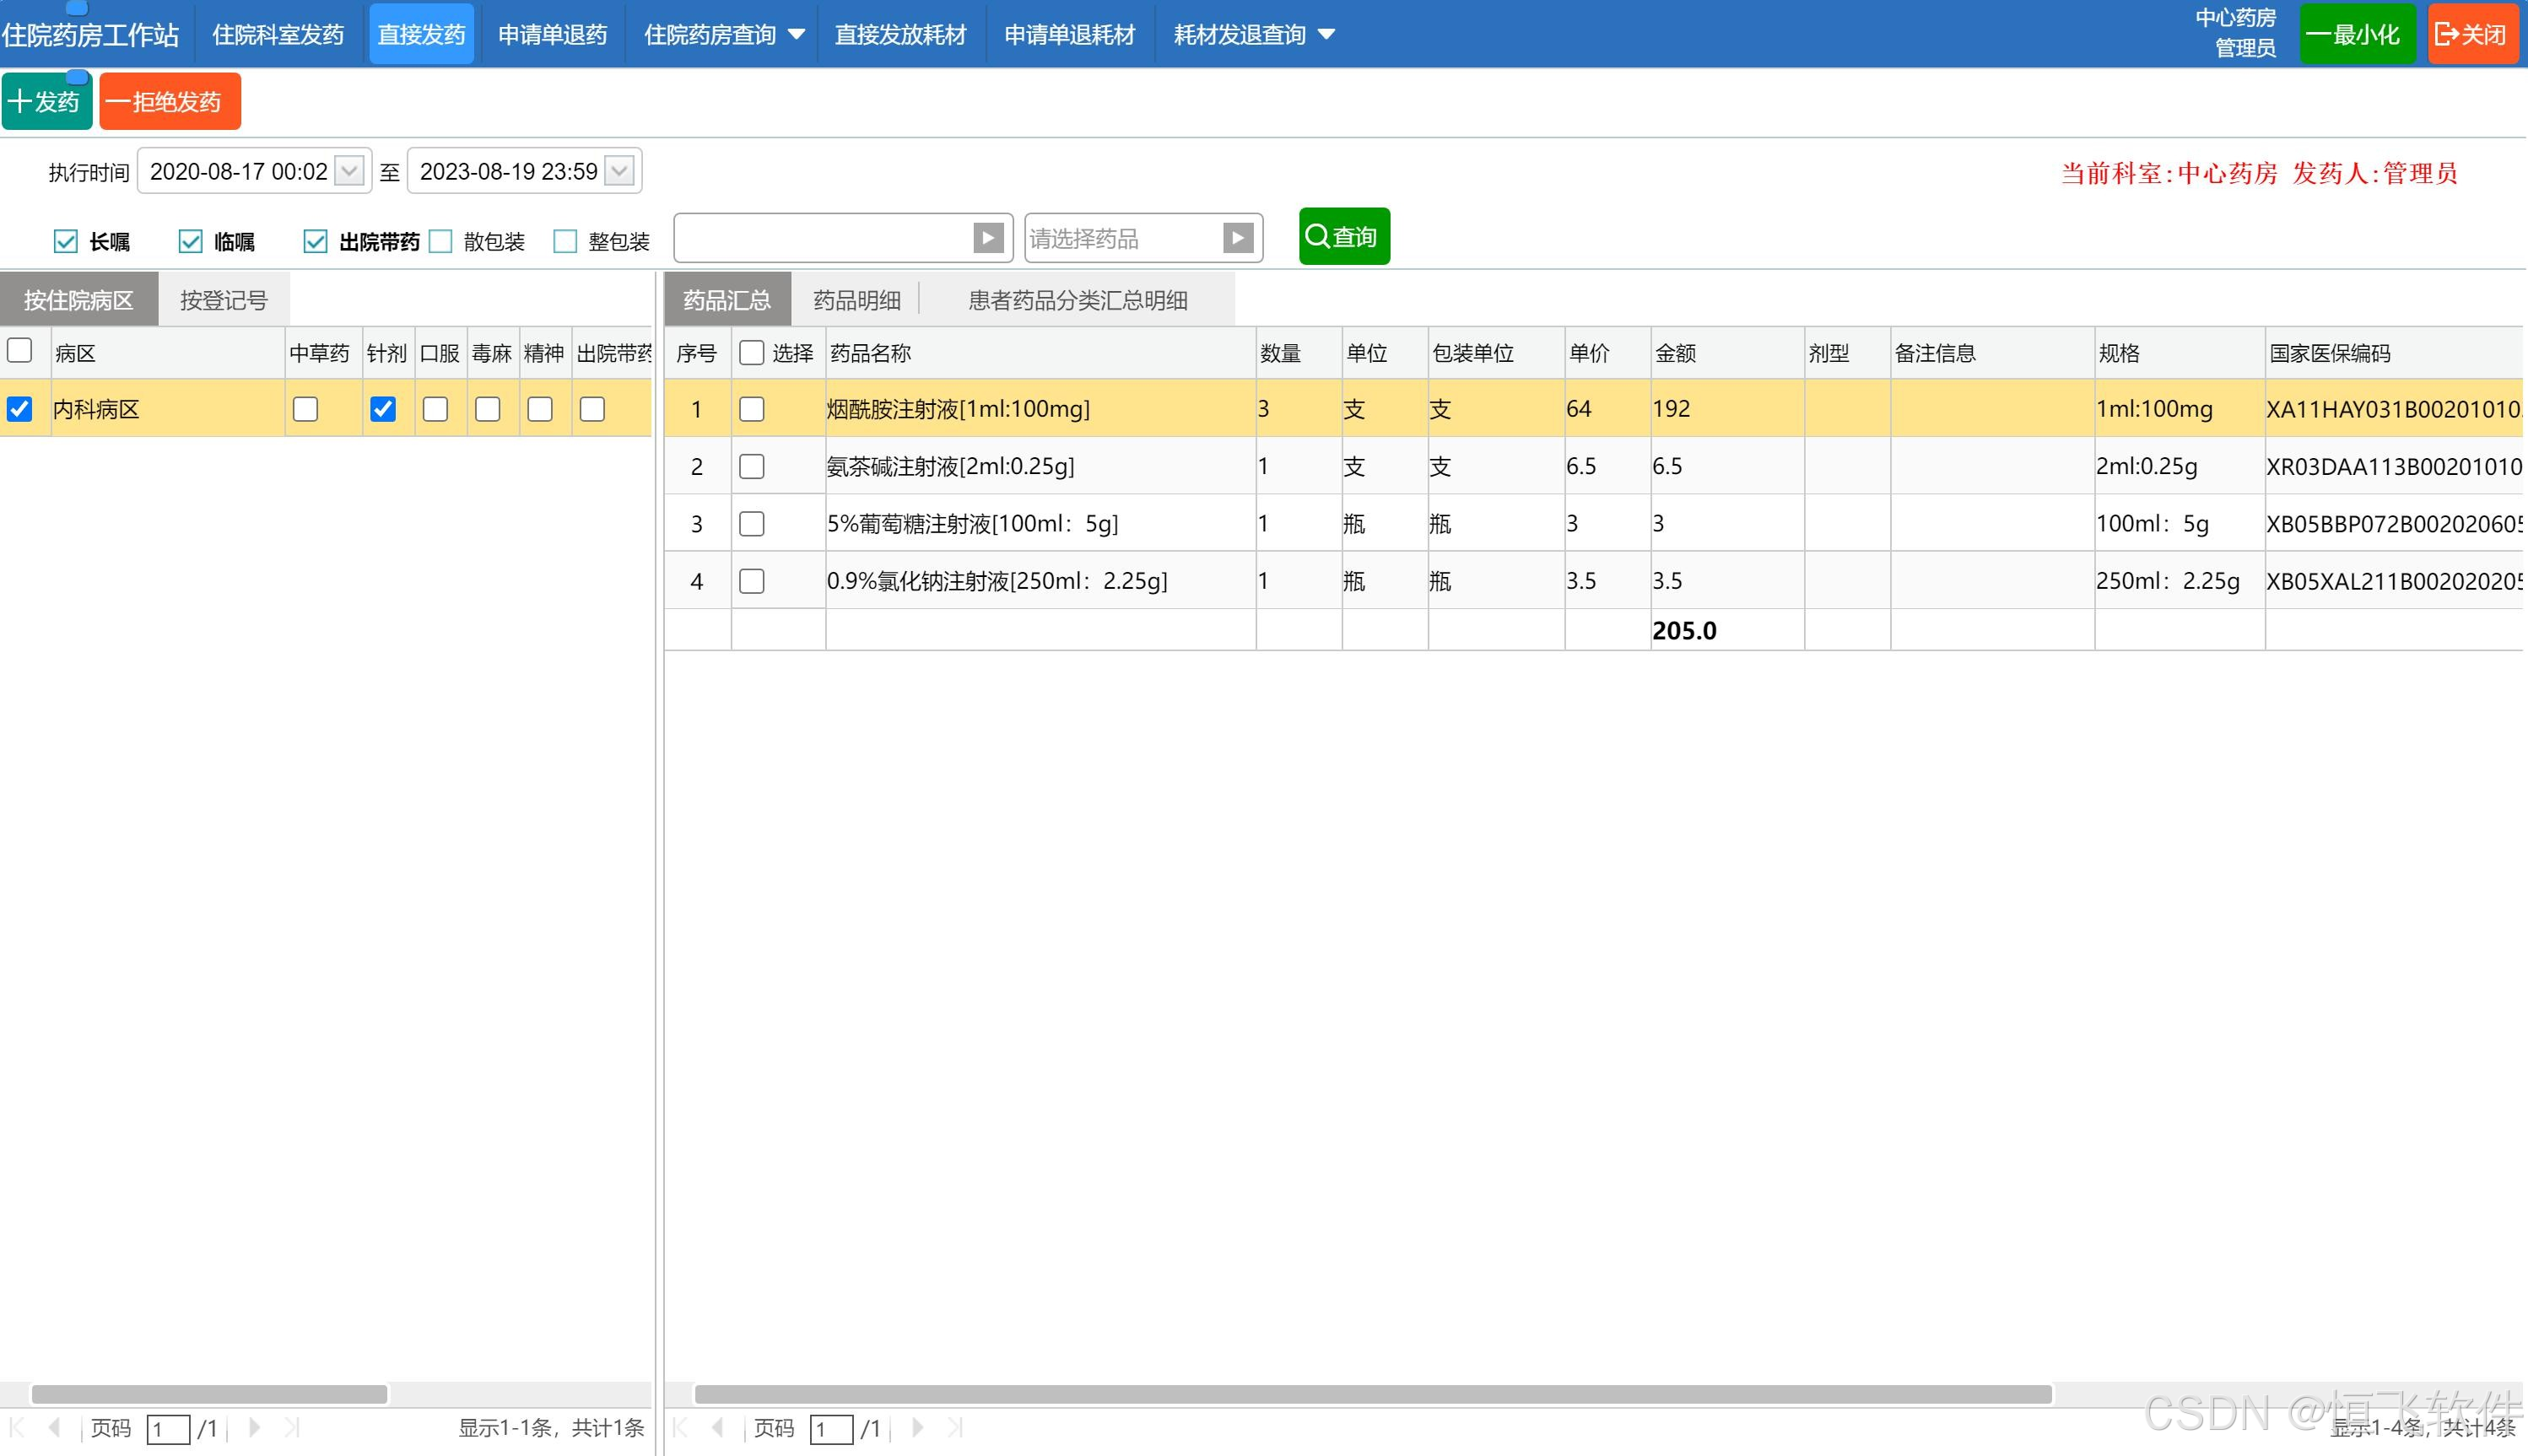This screenshot has height=1456, width=2528.
Task: Click the 拒绝发药 refuse dispensing button
Action: pos(169,102)
